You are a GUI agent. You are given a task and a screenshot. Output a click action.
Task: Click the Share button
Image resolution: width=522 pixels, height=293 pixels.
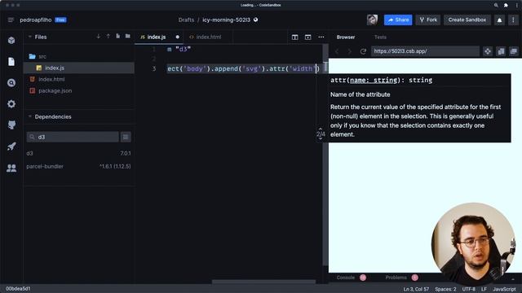coord(398,20)
